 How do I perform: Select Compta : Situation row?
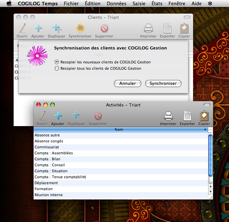tap(121, 171)
